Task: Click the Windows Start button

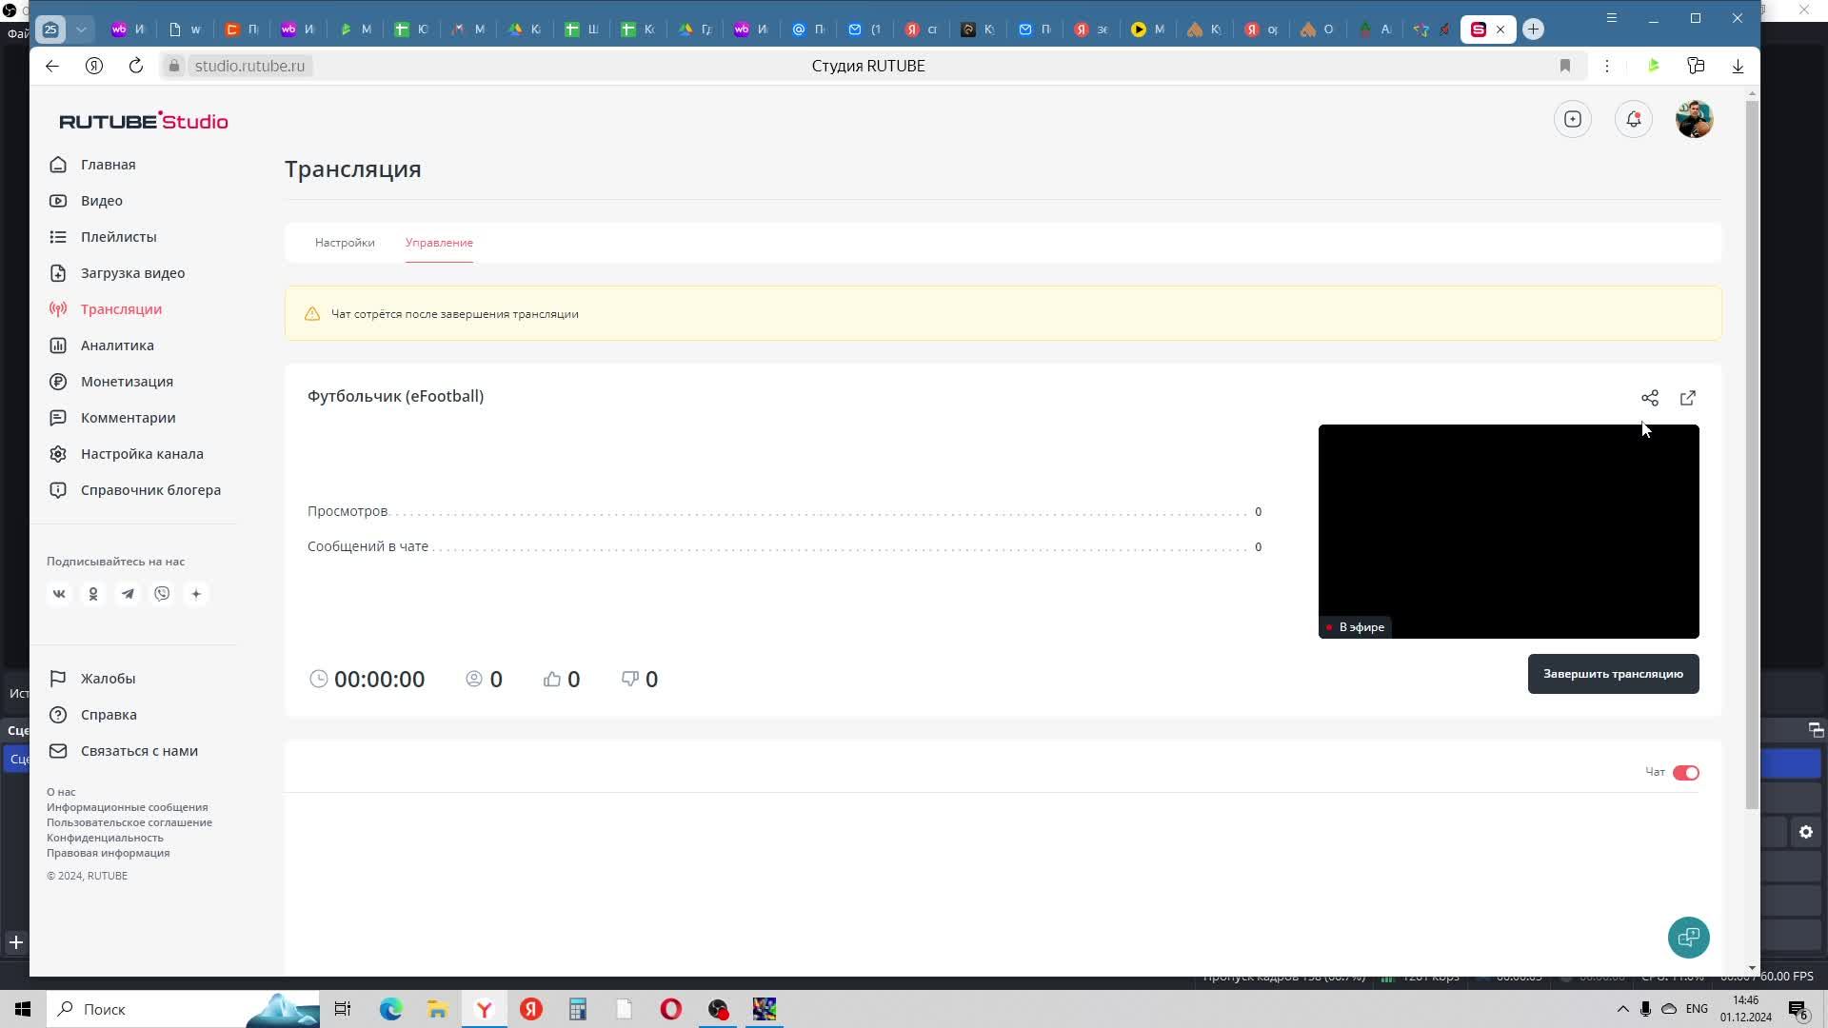Action: pyautogui.click(x=23, y=1009)
